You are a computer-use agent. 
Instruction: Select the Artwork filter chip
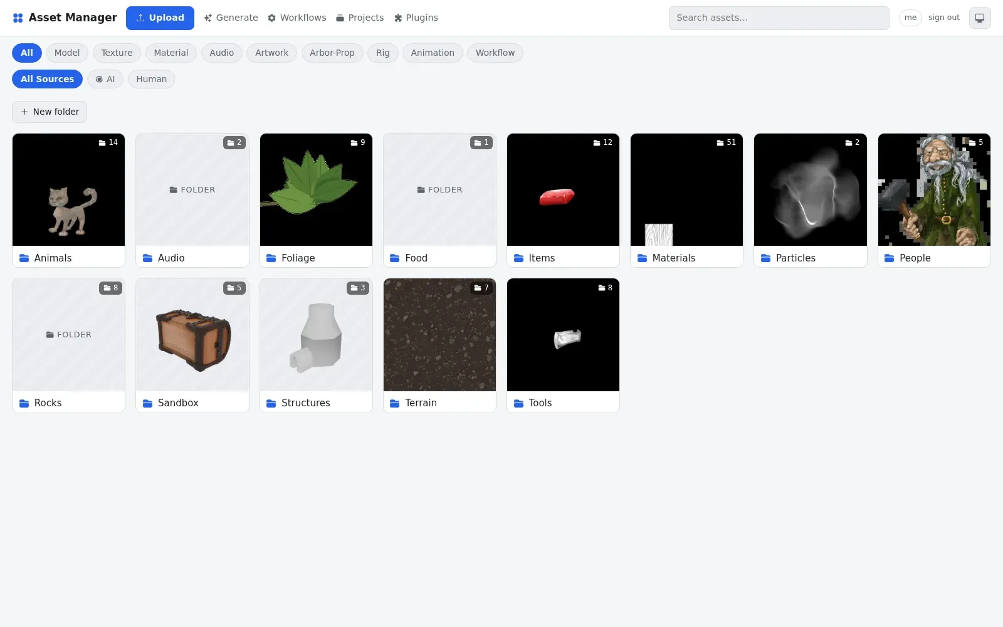(272, 53)
